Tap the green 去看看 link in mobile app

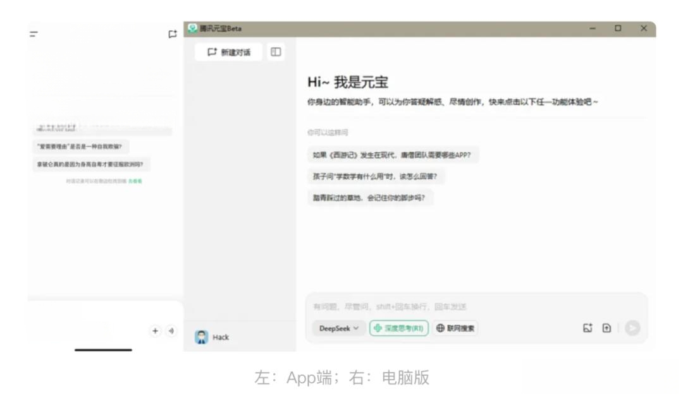click(135, 181)
